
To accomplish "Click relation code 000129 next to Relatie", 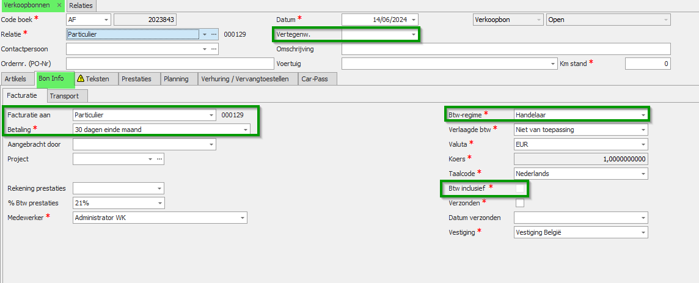I will coord(235,34).
